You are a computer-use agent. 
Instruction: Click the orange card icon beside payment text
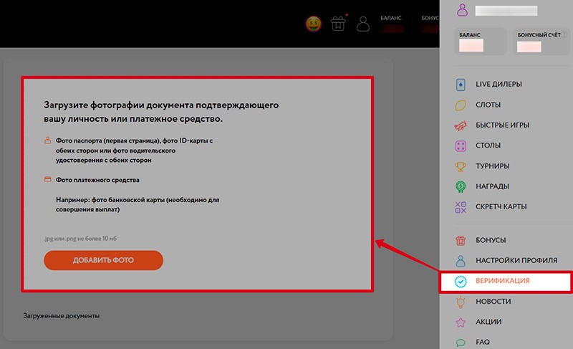[x=47, y=179]
